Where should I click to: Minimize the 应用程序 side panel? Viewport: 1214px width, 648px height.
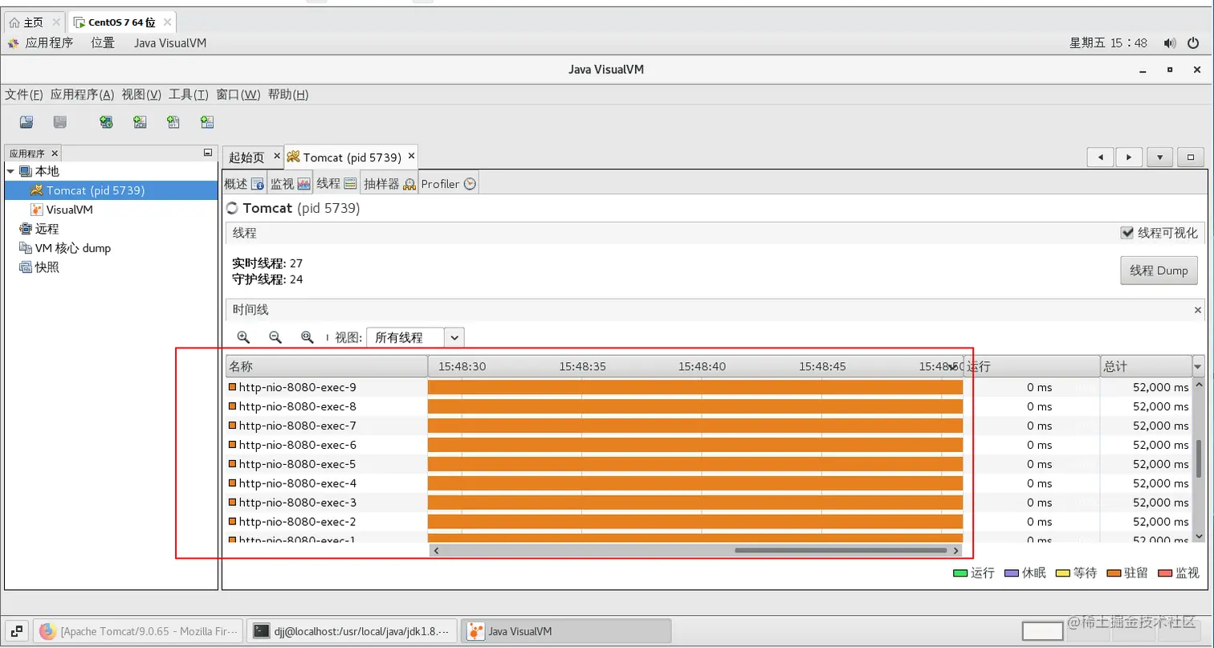(208, 153)
